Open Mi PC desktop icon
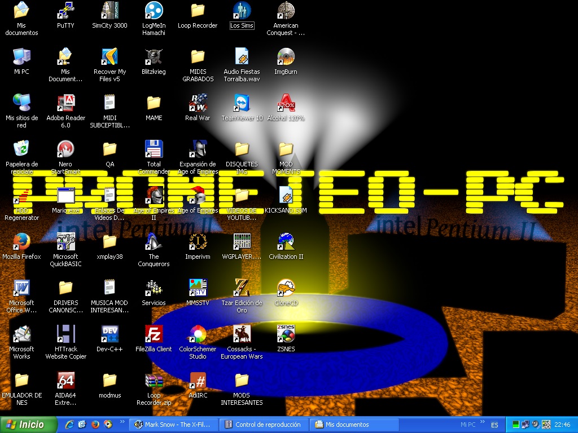The width and height of the screenshot is (578, 433). click(x=21, y=62)
